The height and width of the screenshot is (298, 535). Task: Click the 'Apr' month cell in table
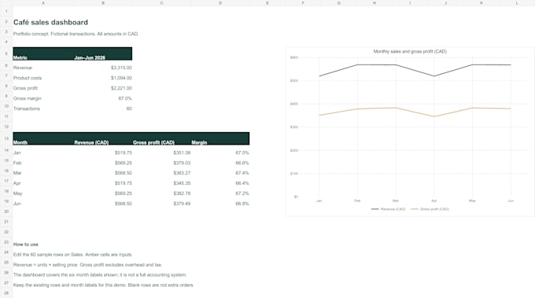click(17, 183)
